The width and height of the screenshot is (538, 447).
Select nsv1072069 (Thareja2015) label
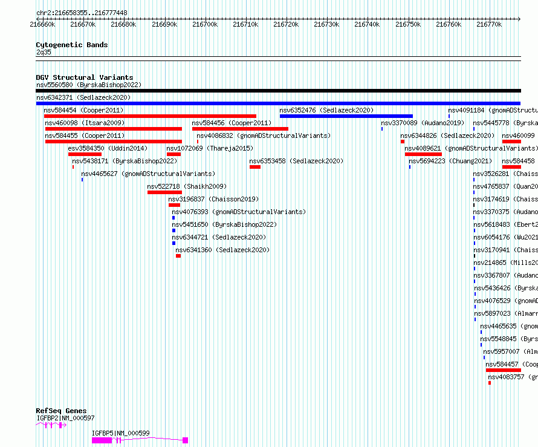point(210,148)
